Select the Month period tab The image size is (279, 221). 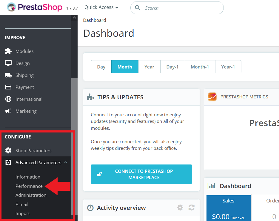[x=125, y=67]
